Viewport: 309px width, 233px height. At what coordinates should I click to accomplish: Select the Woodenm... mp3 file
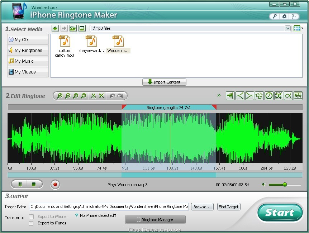point(118,44)
